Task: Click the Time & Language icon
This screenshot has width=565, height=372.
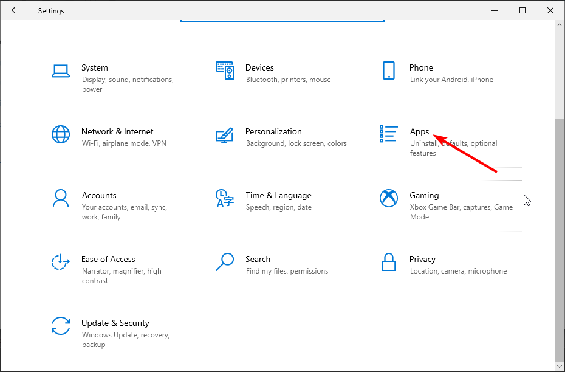Action: tap(225, 198)
